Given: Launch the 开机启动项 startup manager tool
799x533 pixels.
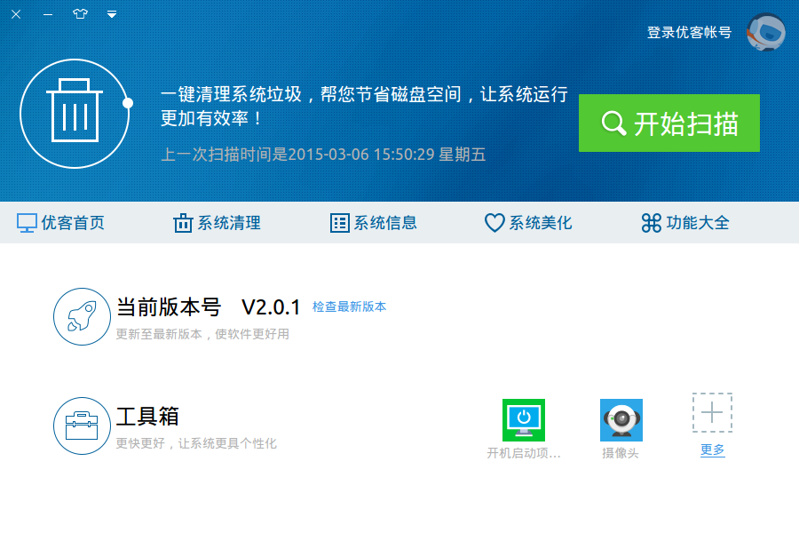Looking at the screenshot, I should click(523, 422).
